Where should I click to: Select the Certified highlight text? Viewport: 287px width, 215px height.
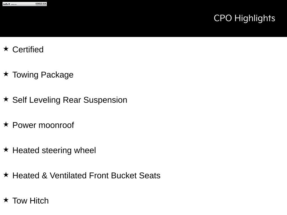(28, 50)
